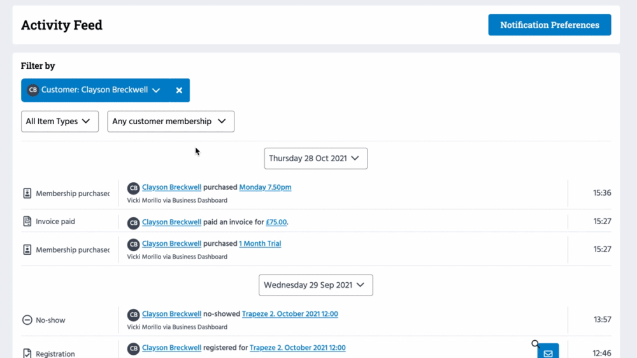Open the 1 Month Trial link
This screenshot has height=358, width=637.
[x=260, y=243]
